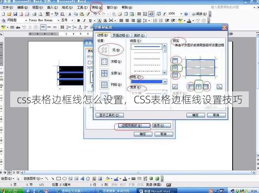Click the Format Painter brush icon
259x193 pixels.
click(88, 14)
